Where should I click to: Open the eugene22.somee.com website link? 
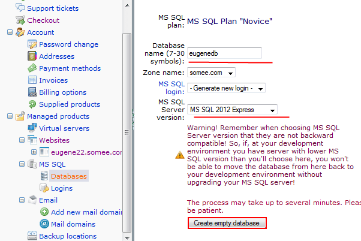tap(86, 152)
